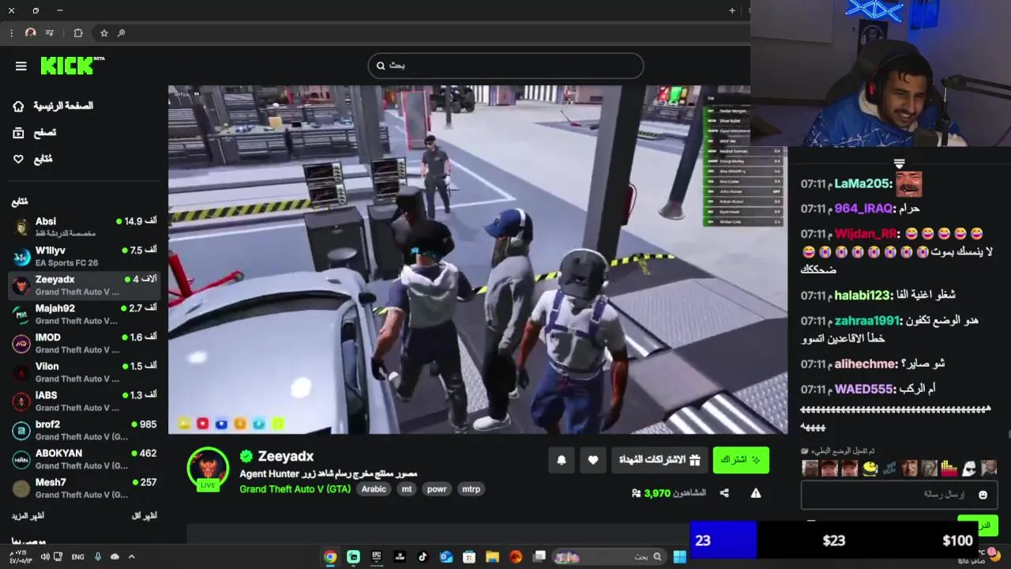The image size is (1011, 569).
Task: Open TikTok from the Windows taskbar
Action: tap(423, 556)
